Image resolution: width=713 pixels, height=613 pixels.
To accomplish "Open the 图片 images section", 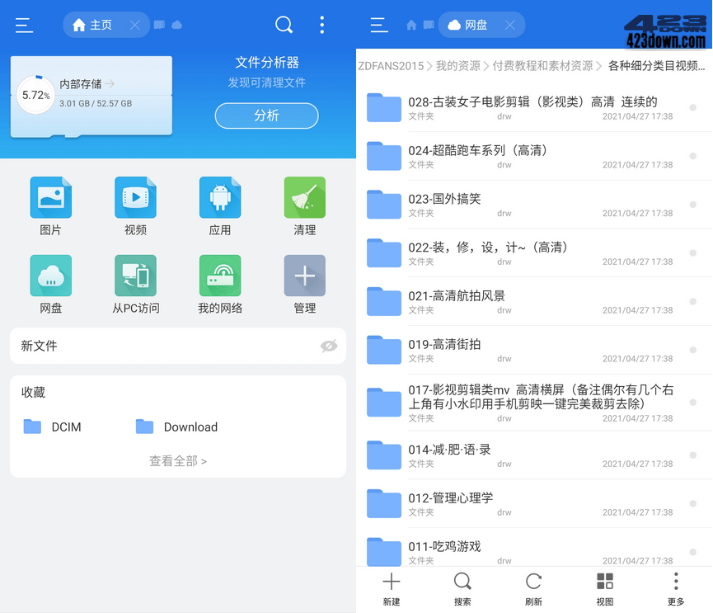I will click(x=50, y=198).
